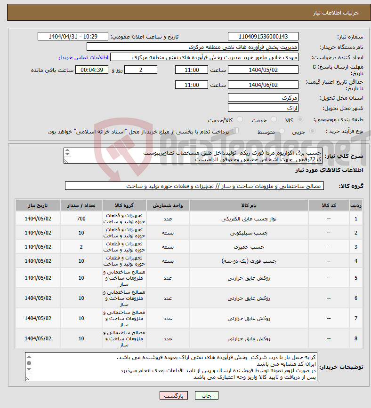371x408 pixels.
Task: Click price validity date 1404/06/02 field
Action: click(263, 85)
